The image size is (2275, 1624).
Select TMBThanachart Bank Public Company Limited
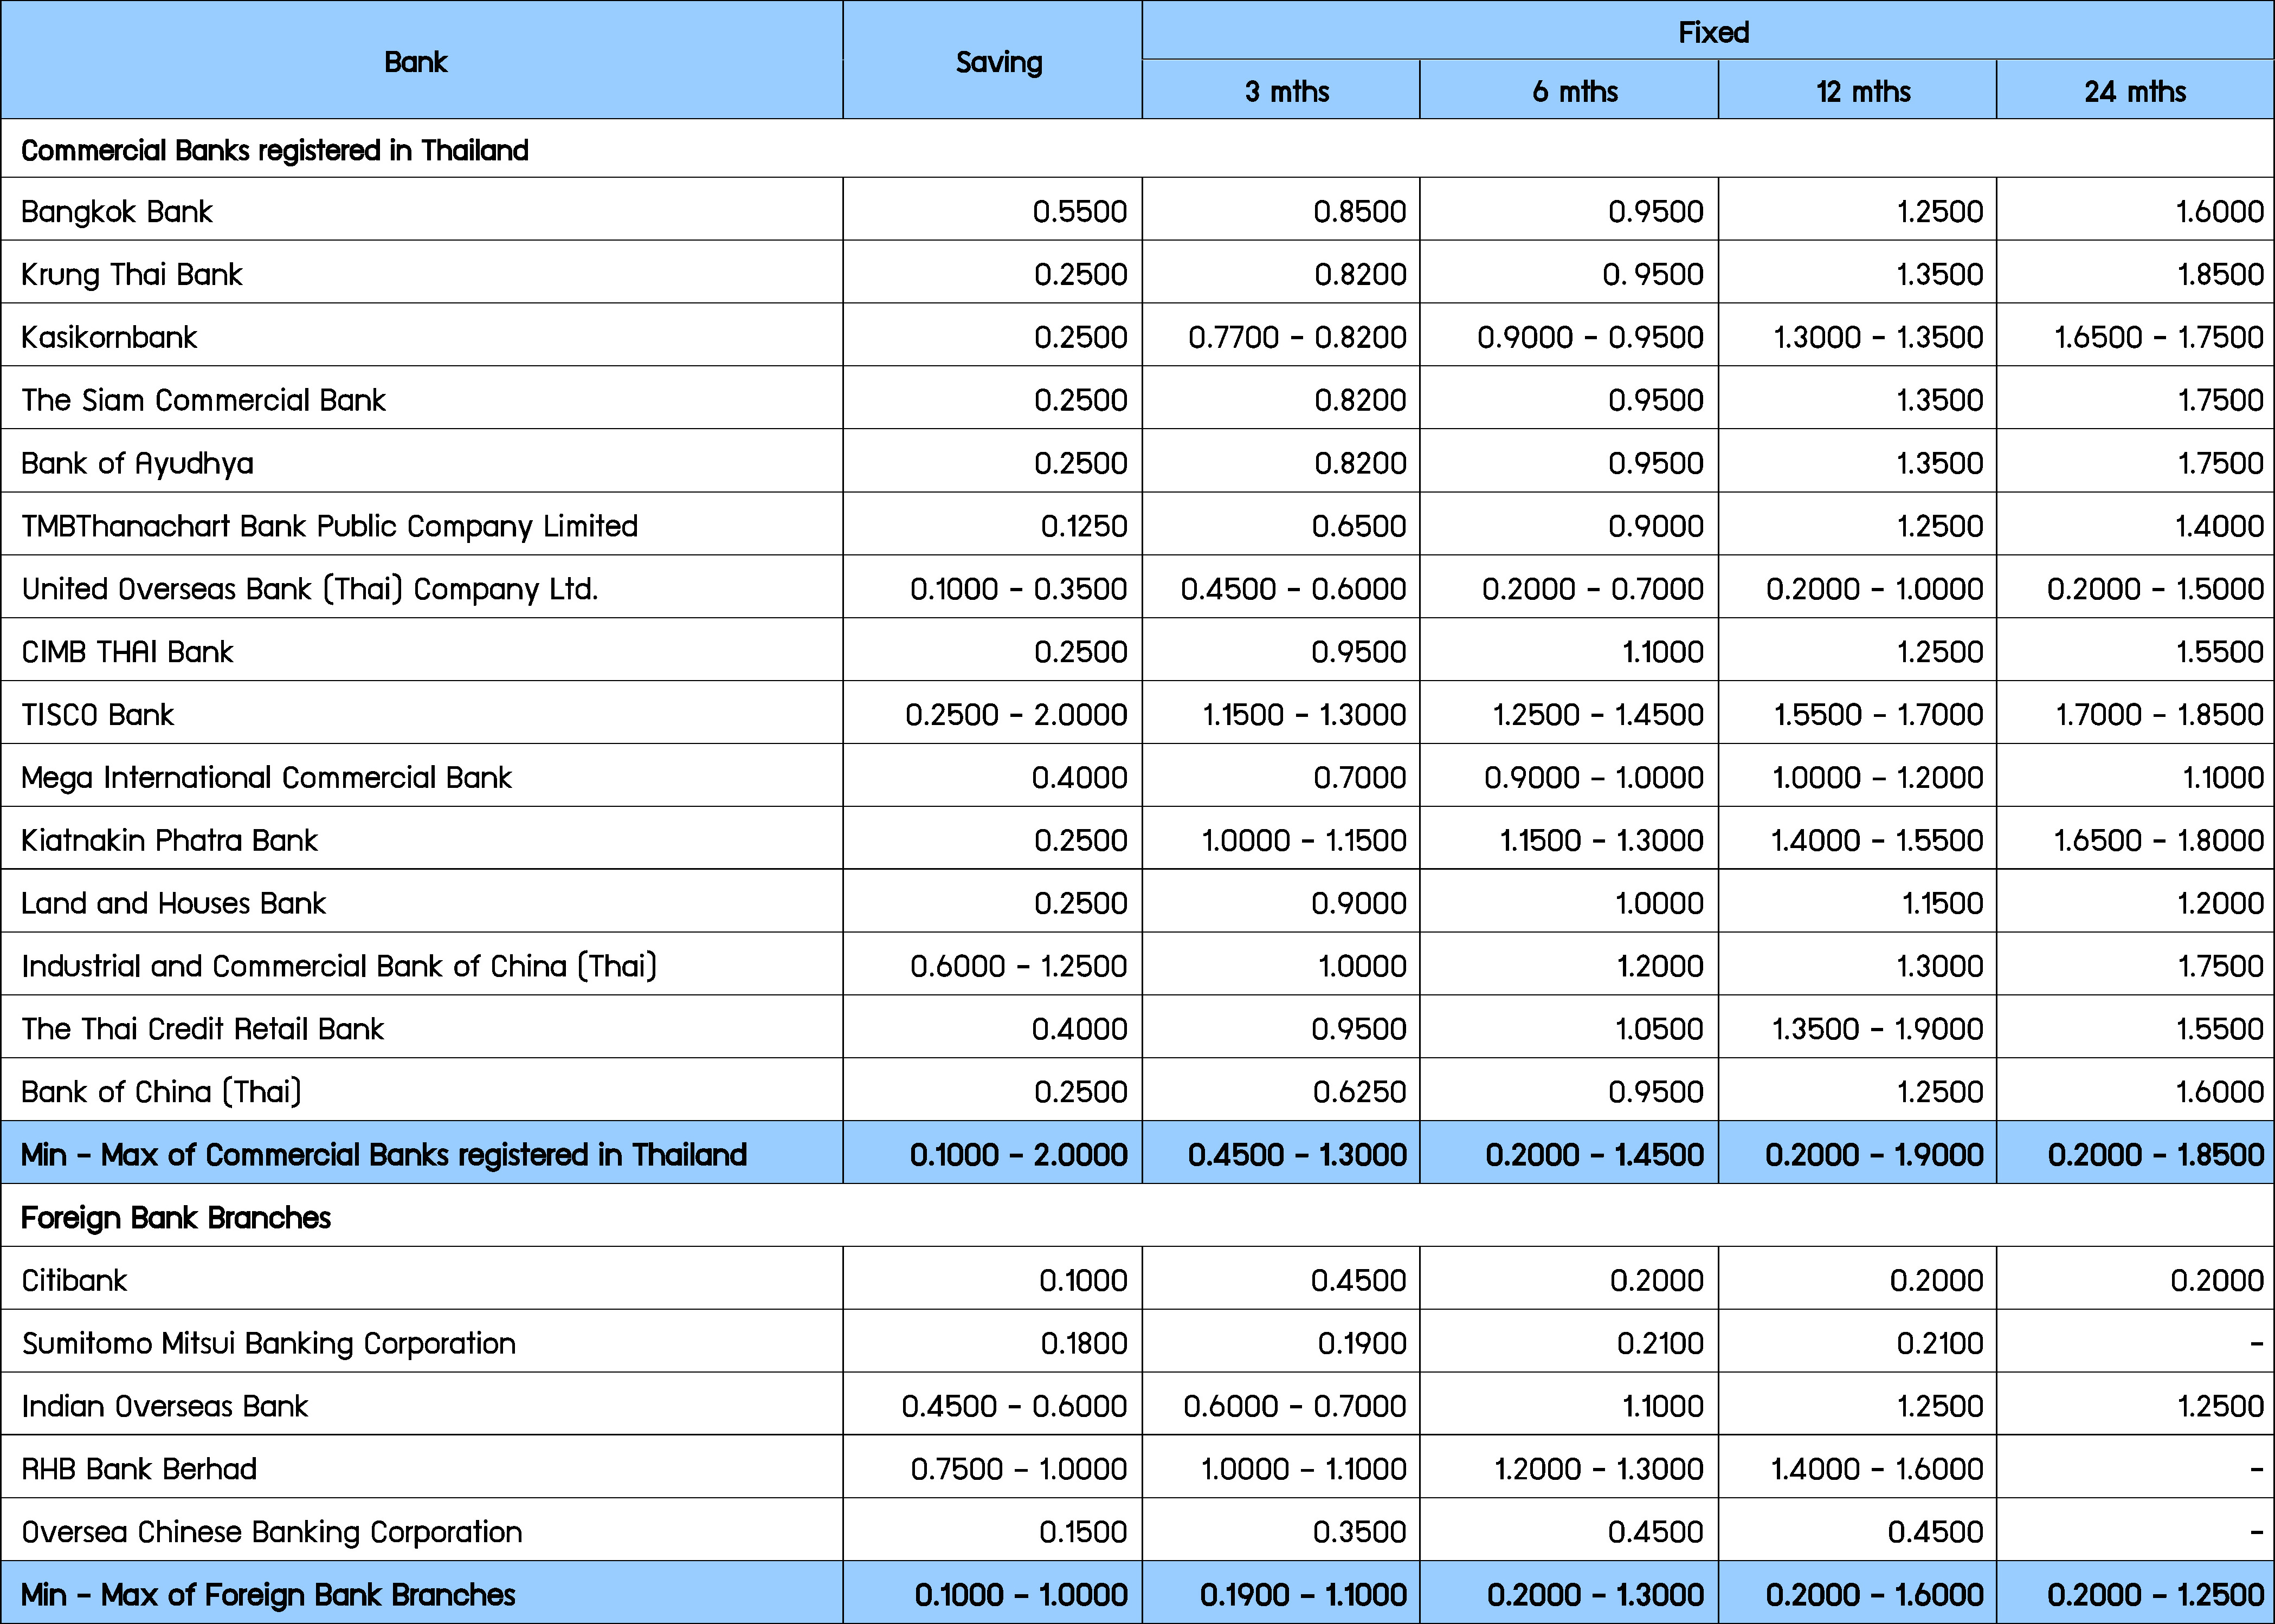coord(329,526)
